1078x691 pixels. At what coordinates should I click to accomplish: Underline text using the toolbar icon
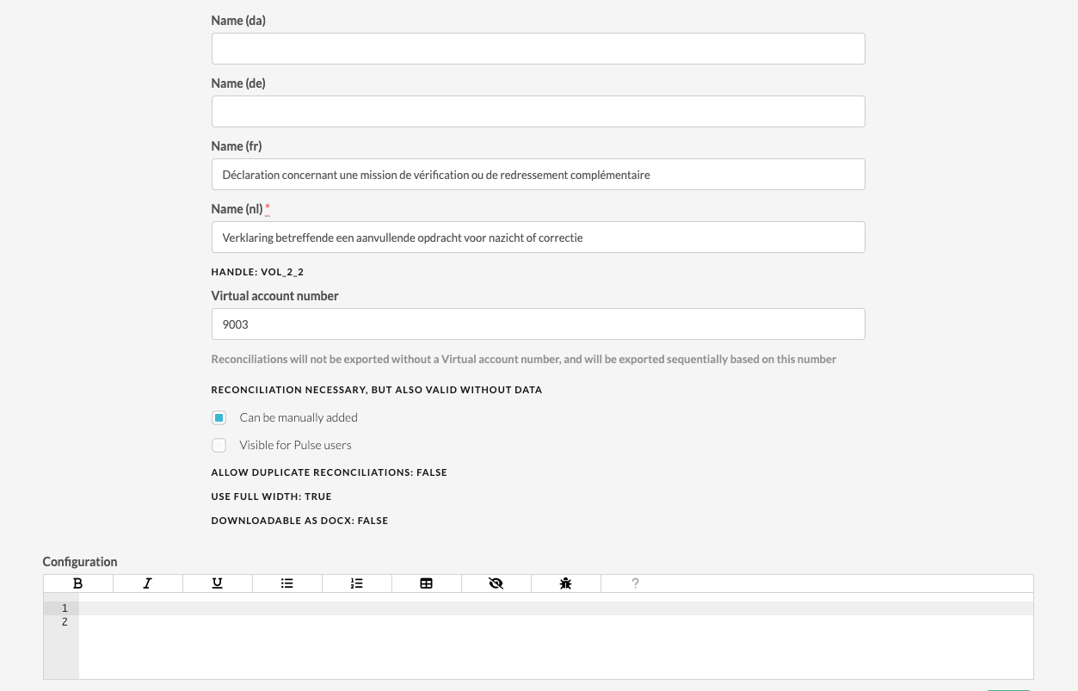coord(218,583)
